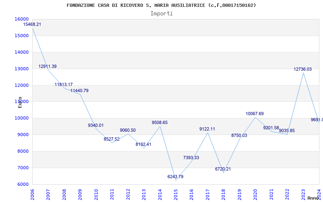Click the 2011 x-axis year label
323x202 pixels.
coord(112,195)
